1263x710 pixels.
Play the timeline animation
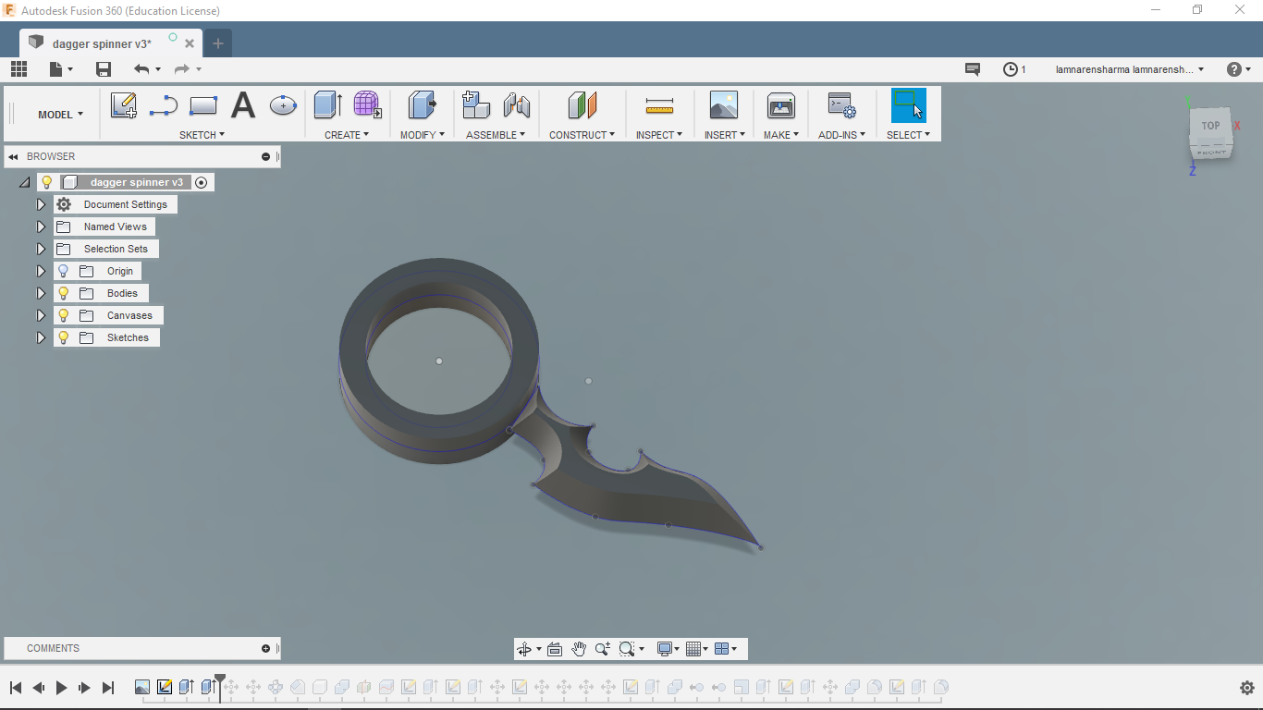(x=62, y=688)
